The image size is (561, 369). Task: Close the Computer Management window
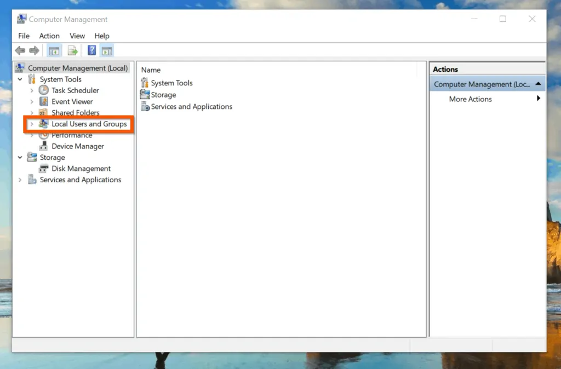tap(532, 19)
